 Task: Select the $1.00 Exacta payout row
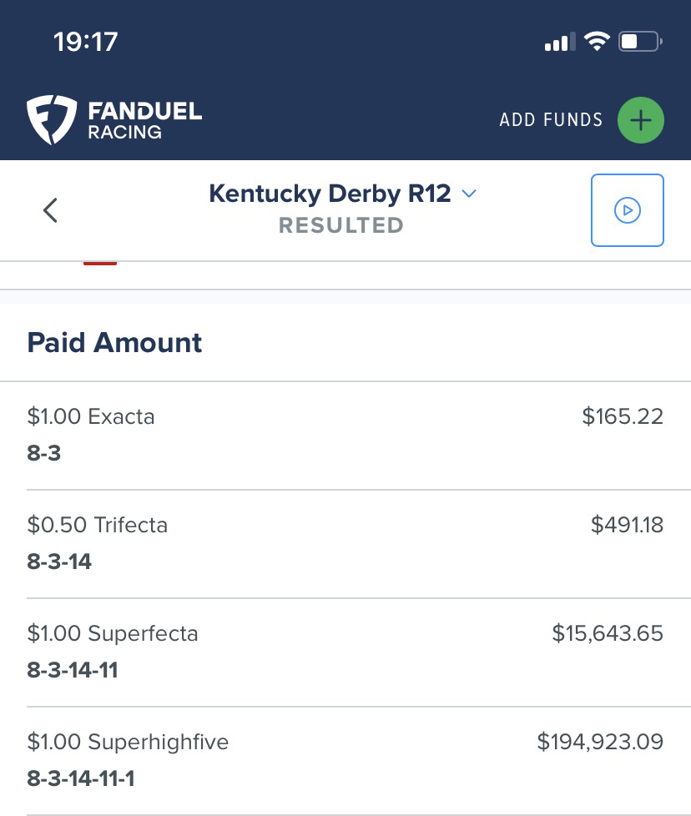(x=345, y=435)
